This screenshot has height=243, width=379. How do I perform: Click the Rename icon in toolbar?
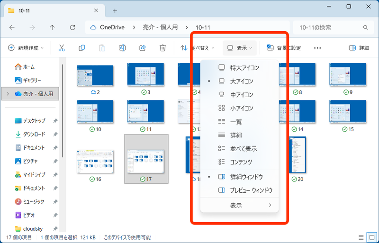click(122, 48)
